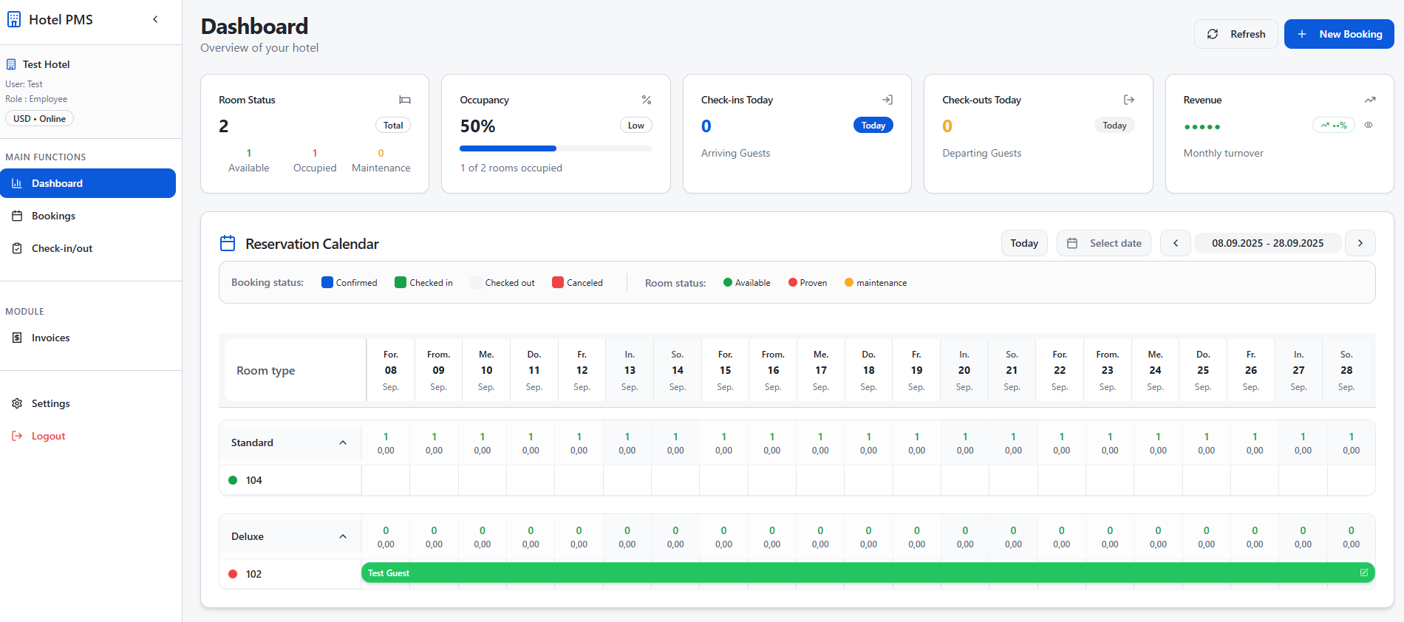
Task: Refresh the dashboard data
Action: click(x=1236, y=34)
